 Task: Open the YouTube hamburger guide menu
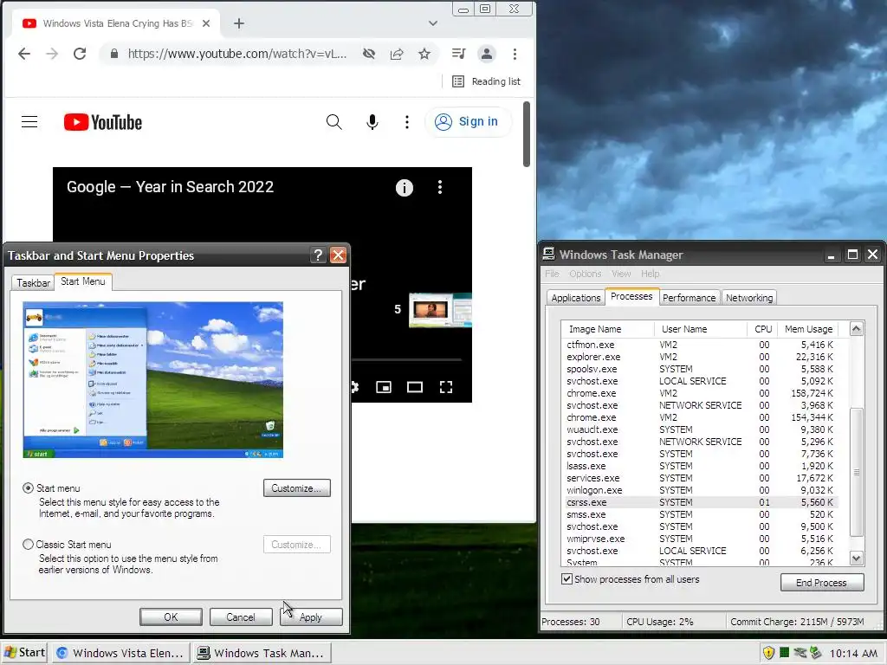29,121
